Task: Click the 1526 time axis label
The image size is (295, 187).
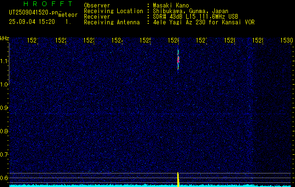Action: click(173, 40)
